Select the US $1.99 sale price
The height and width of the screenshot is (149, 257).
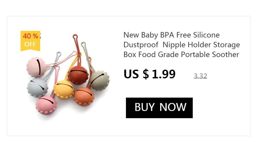[150, 74]
